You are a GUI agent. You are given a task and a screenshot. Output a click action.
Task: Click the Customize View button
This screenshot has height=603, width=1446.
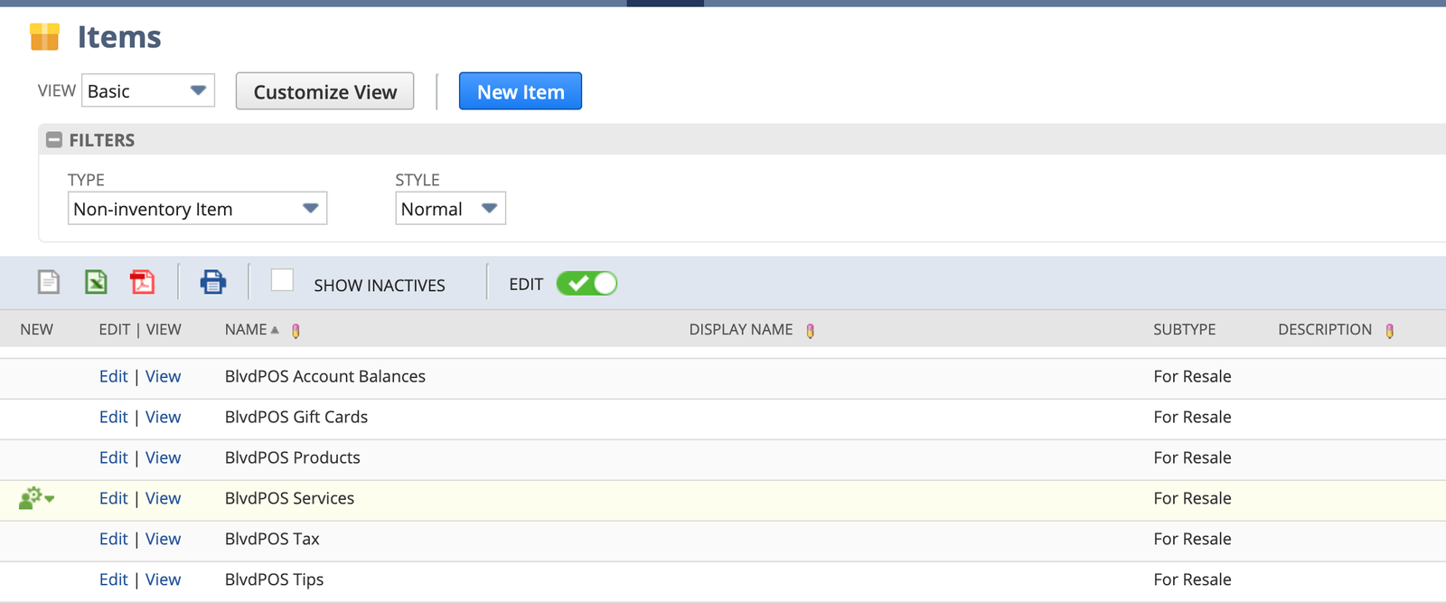click(324, 91)
